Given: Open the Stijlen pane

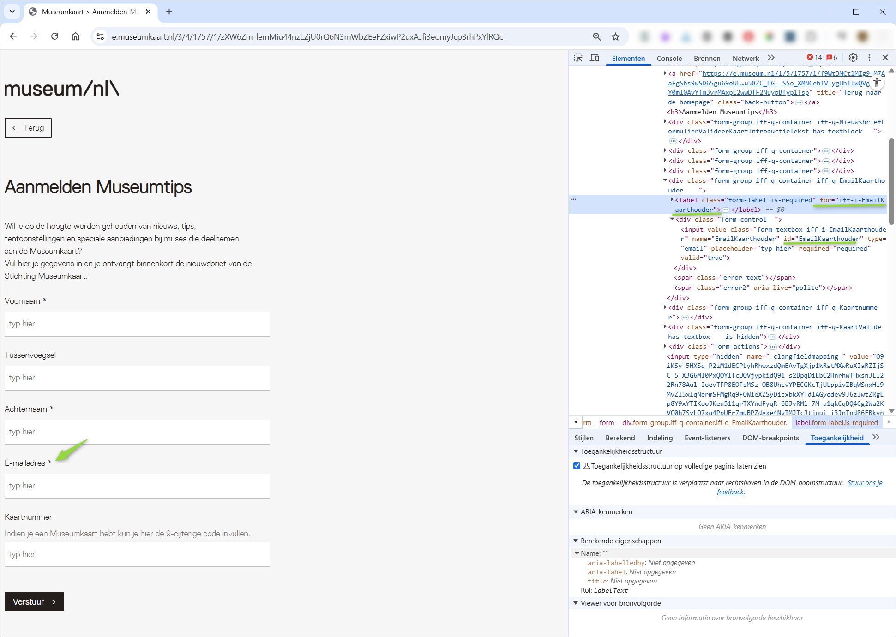Looking at the screenshot, I should coord(584,438).
